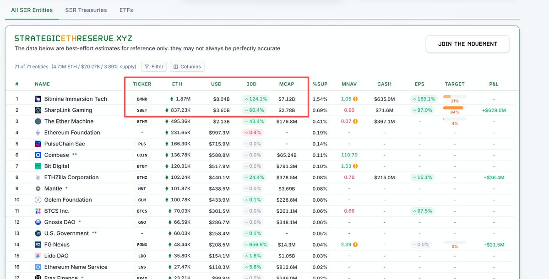
Task: Click The Ether Machine logo icon
Action: pos(38,121)
